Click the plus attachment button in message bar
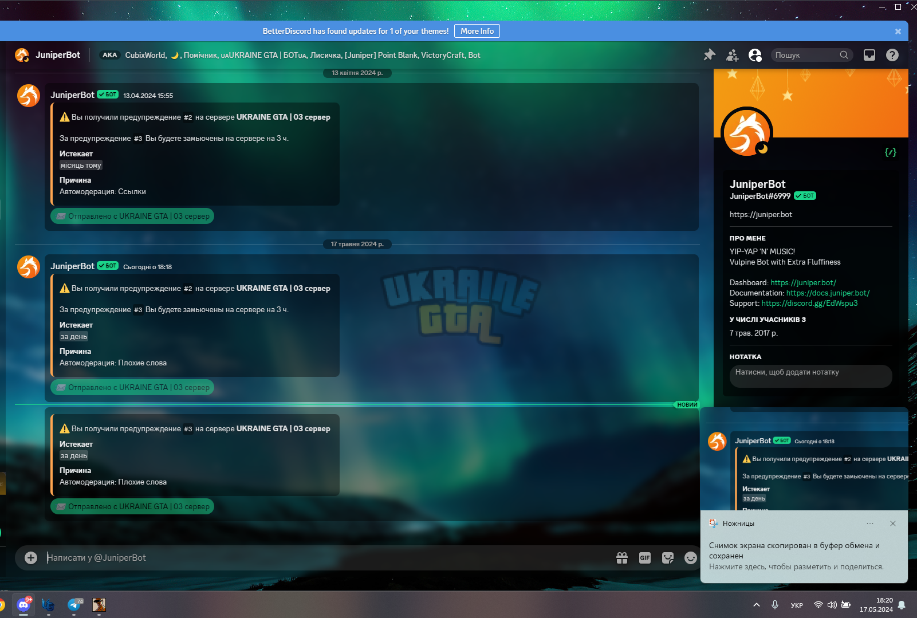This screenshot has width=917, height=618. click(x=31, y=558)
